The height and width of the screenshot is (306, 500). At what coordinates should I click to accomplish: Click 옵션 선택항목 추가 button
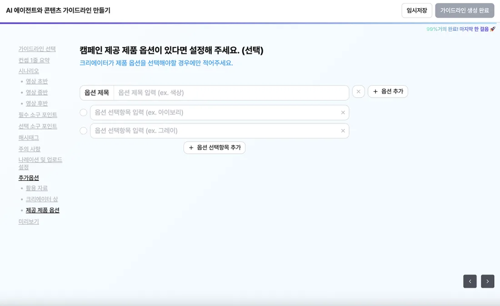[214, 148]
